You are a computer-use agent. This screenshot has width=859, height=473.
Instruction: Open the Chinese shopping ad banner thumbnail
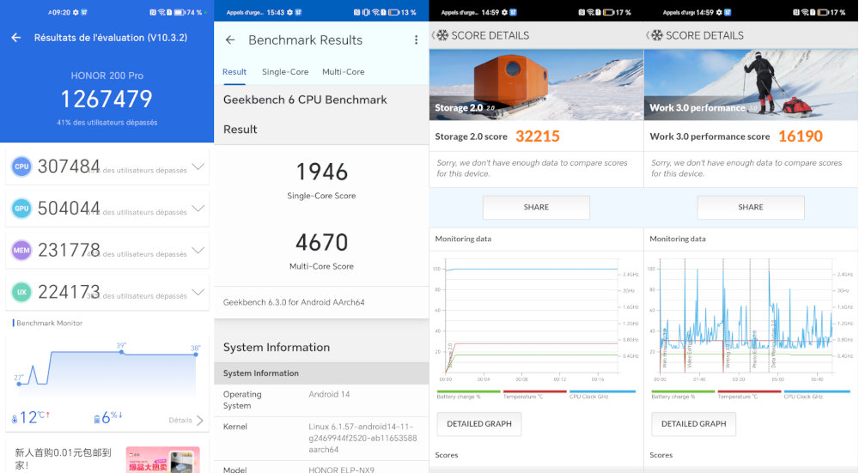pyautogui.click(x=162, y=460)
